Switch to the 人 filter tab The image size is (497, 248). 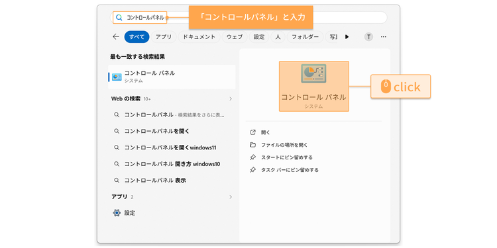pos(278,37)
